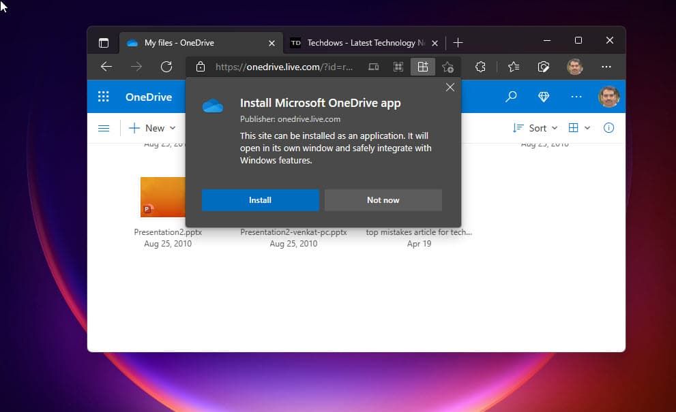Open the Favorites list icon in toolbar
This screenshot has height=412, width=676.
pos(514,67)
